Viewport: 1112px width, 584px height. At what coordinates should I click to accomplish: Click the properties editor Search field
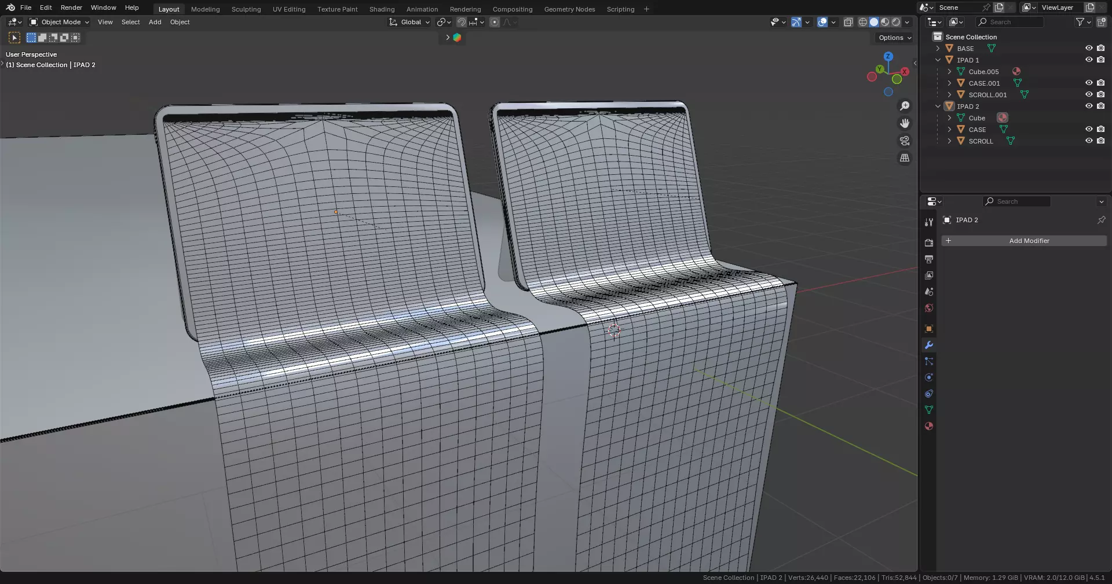(x=1016, y=201)
